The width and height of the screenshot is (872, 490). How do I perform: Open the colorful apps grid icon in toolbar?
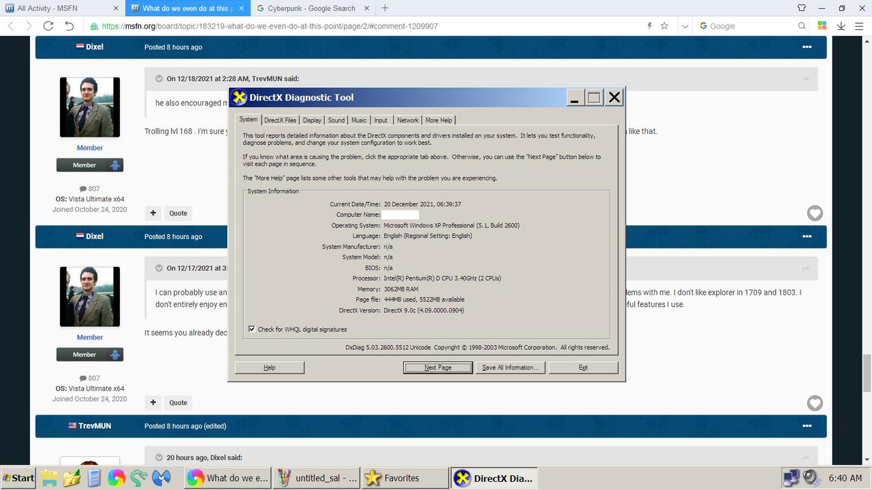tap(822, 26)
